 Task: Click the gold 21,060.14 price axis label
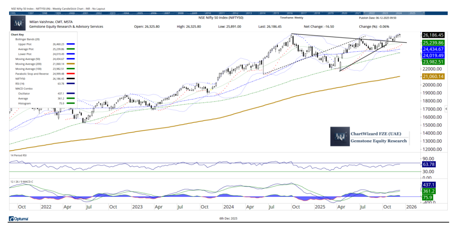[x=433, y=77]
